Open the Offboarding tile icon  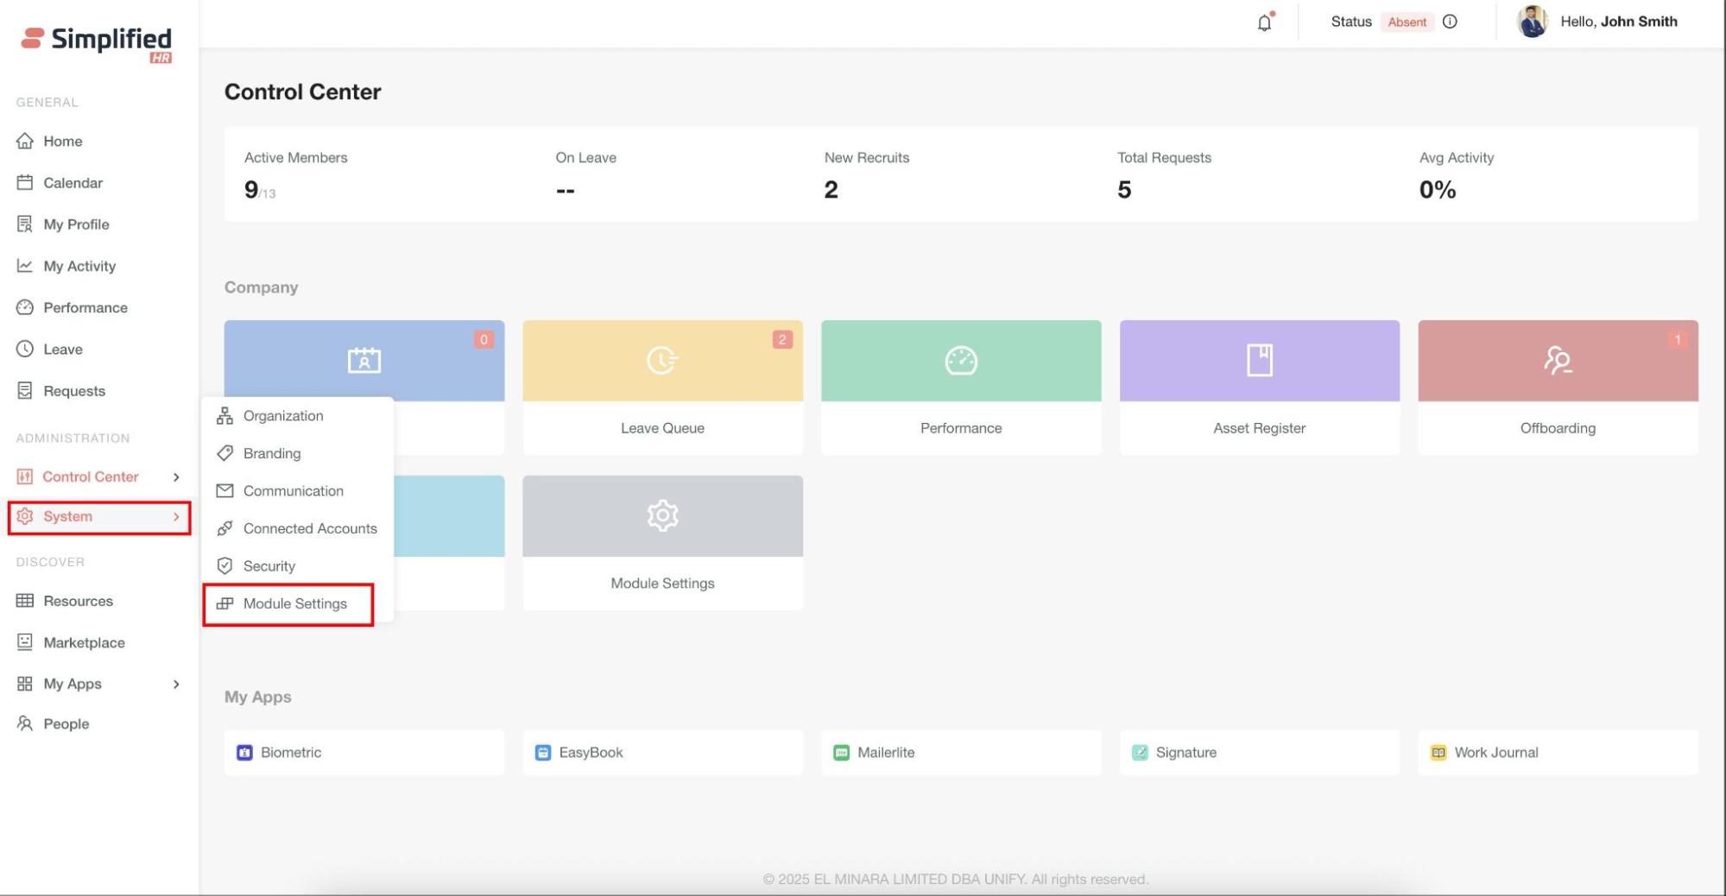tap(1558, 361)
